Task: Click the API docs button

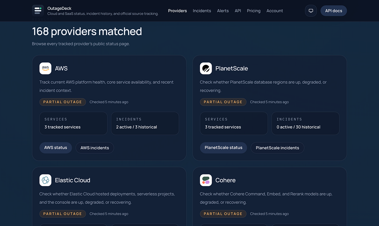Action: (334, 11)
